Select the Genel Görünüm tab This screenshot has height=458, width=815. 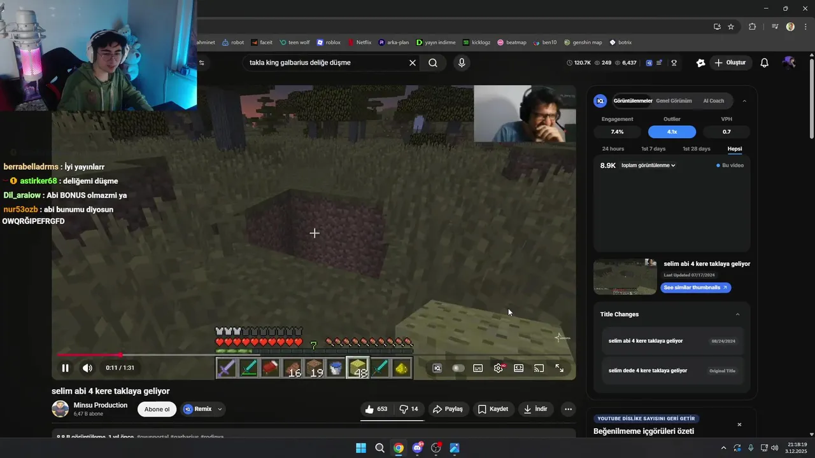click(674, 101)
